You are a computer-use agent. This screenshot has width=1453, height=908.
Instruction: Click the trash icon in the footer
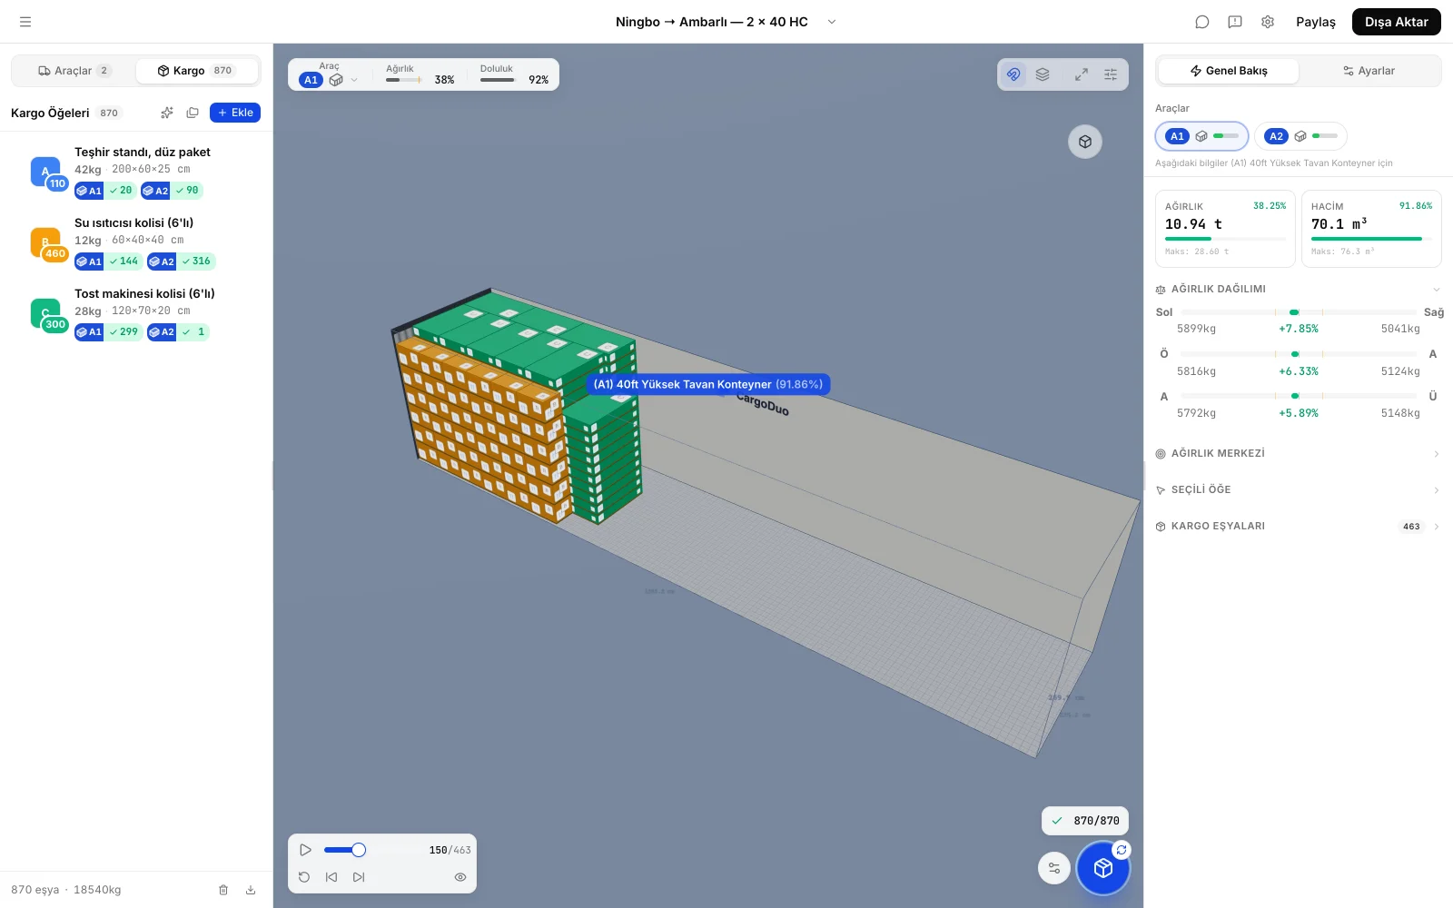pos(223,890)
